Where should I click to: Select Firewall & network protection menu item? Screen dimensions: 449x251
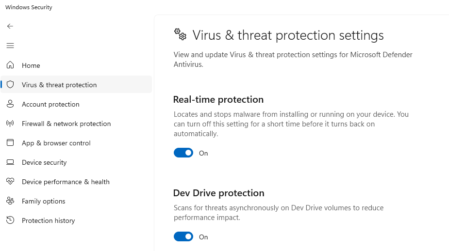click(x=66, y=124)
